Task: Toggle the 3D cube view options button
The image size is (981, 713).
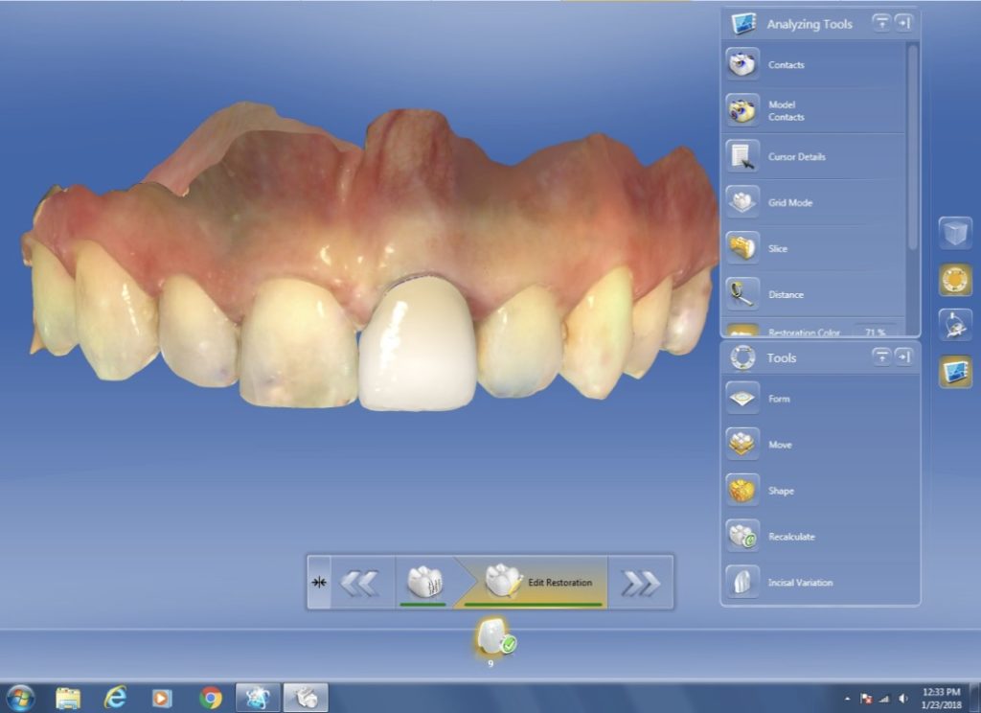Action: click(955, 233)
